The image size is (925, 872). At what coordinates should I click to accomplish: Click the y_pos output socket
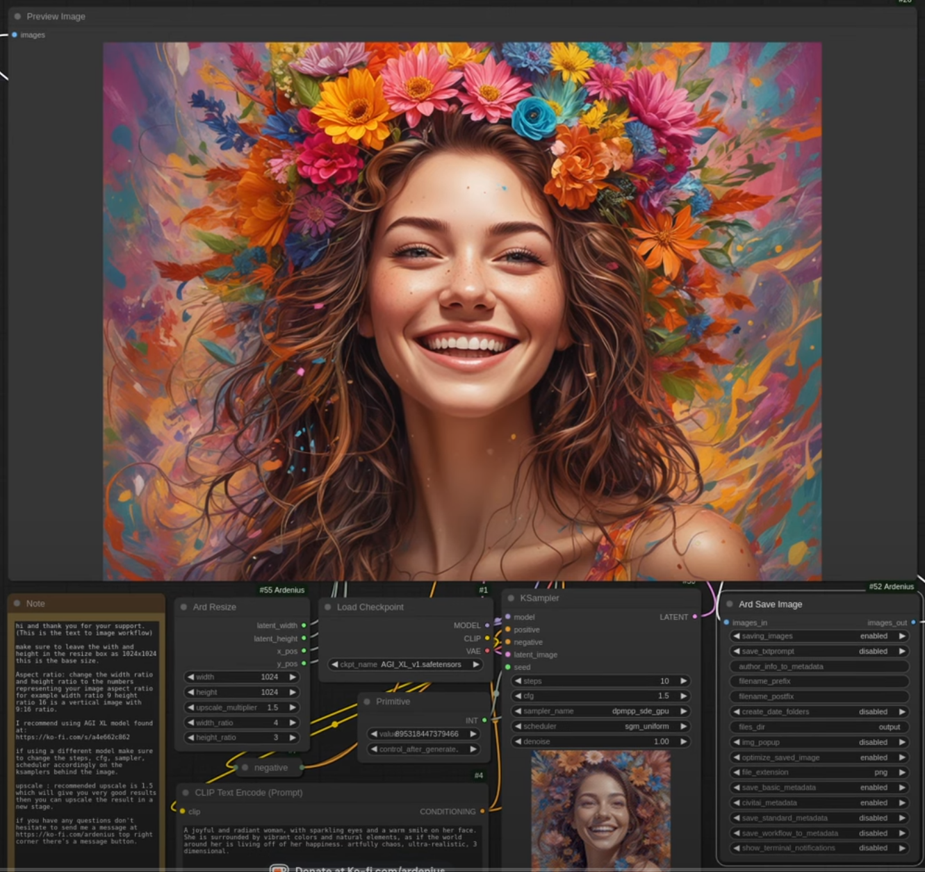click(304, 663)
